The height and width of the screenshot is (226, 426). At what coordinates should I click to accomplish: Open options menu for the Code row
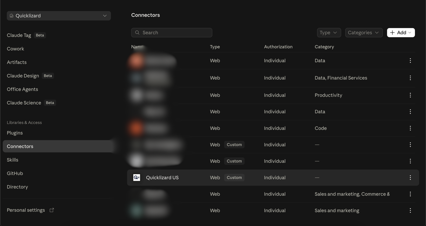410,128
